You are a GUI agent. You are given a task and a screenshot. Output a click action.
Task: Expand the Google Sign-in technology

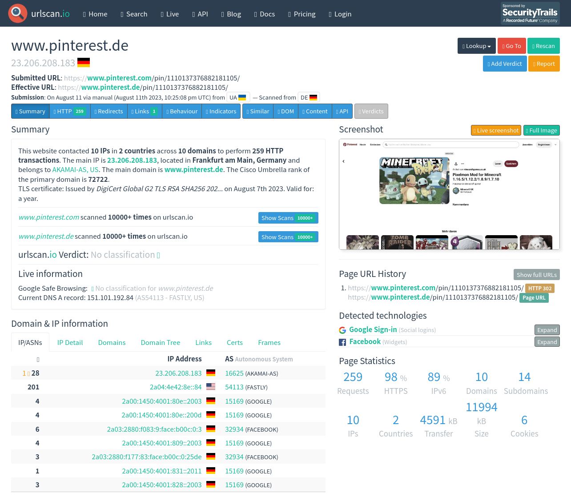pos(547,330)
